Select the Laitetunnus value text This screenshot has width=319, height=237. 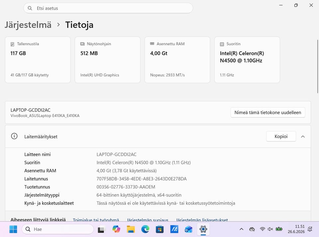click(x=142, y=179)
